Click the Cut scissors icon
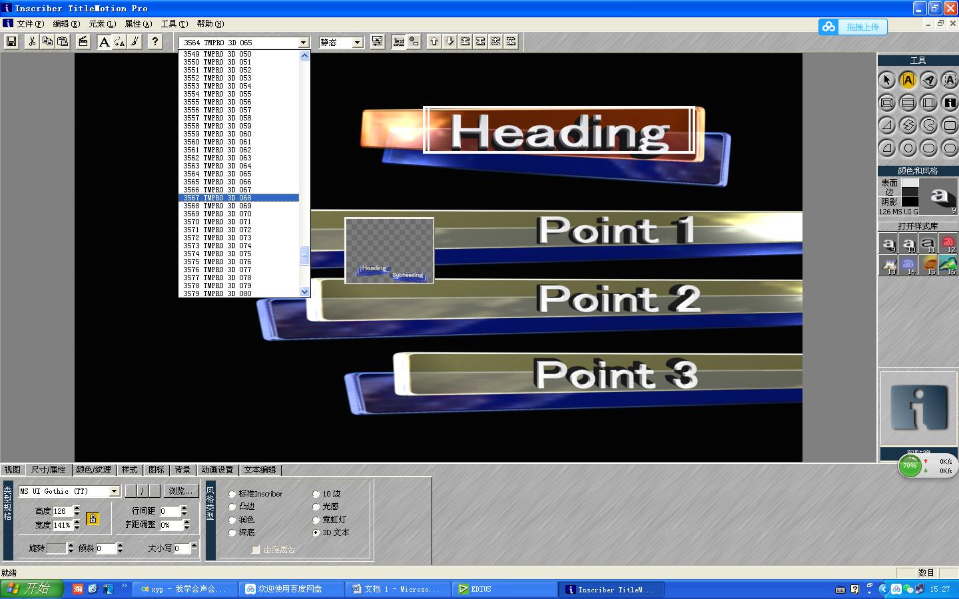The width and height of the screenshot is (959, 599). (31, 42)
